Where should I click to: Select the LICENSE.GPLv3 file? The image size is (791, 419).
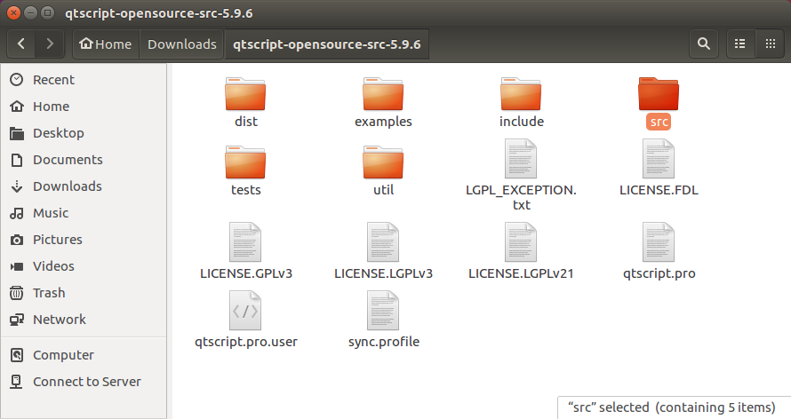[x=245, y=243]
